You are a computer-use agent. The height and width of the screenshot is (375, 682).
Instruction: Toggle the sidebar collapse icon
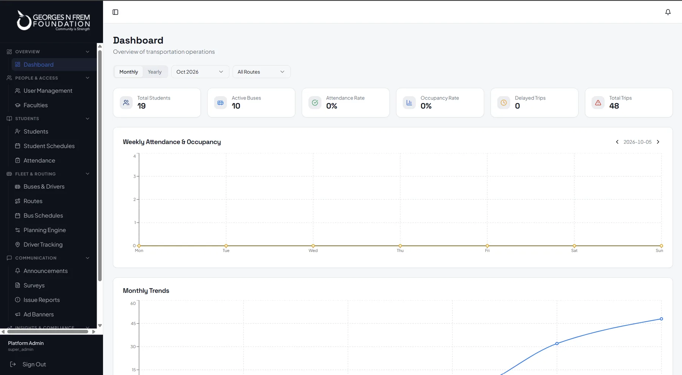click(116, 12)
